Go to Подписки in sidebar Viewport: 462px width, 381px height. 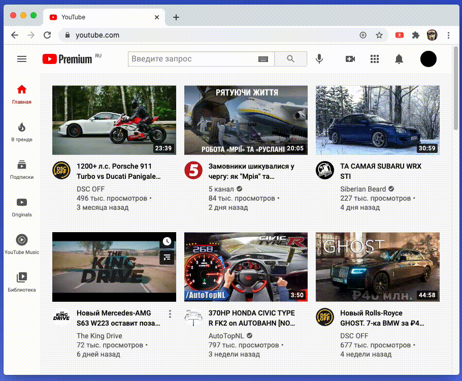(22, 170)
